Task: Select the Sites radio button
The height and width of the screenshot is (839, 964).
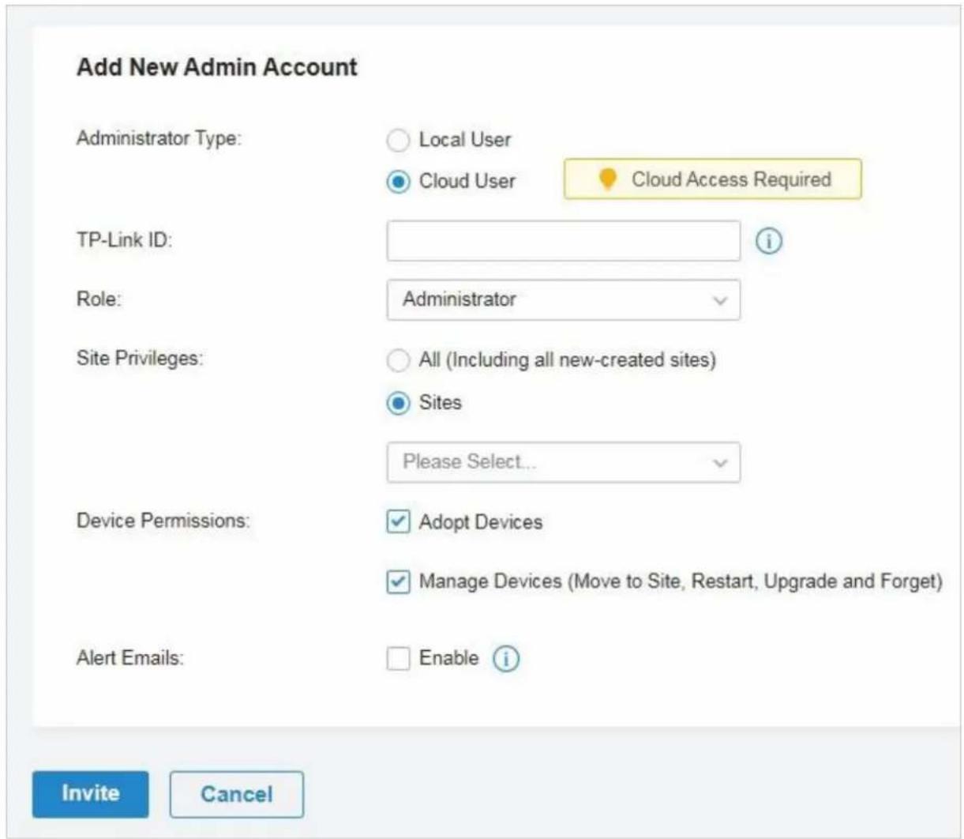Action: 398,403
